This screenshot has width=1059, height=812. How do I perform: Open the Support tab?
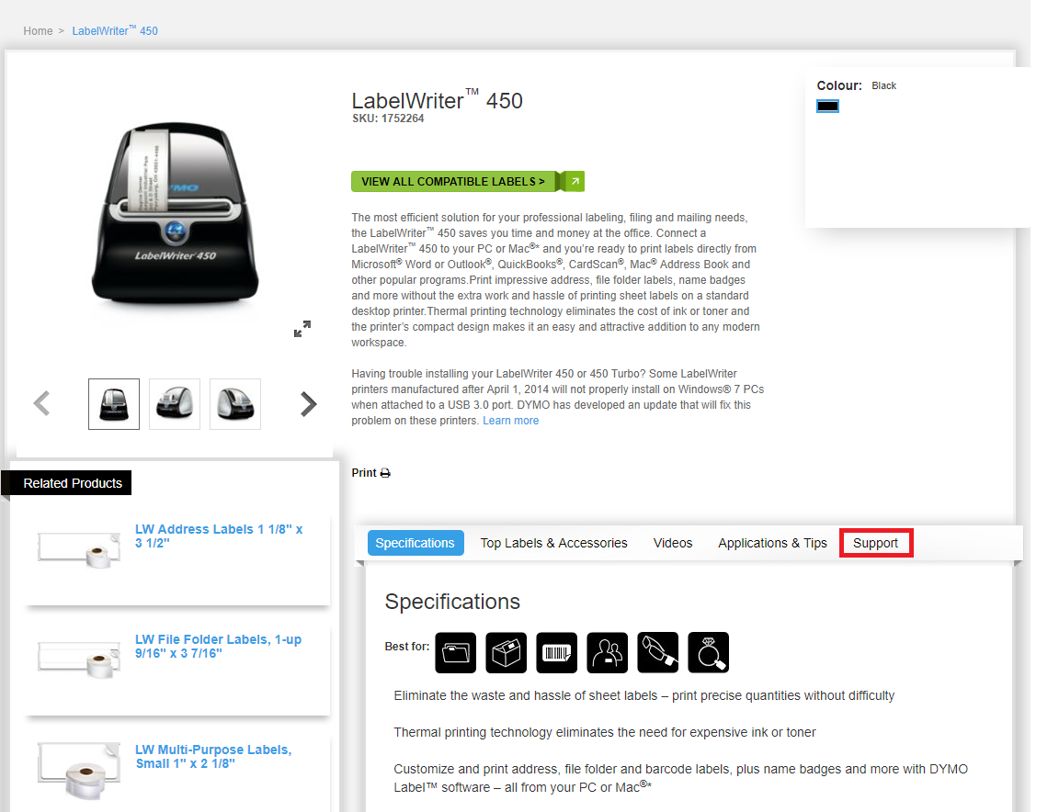click(x=875, y=543)
